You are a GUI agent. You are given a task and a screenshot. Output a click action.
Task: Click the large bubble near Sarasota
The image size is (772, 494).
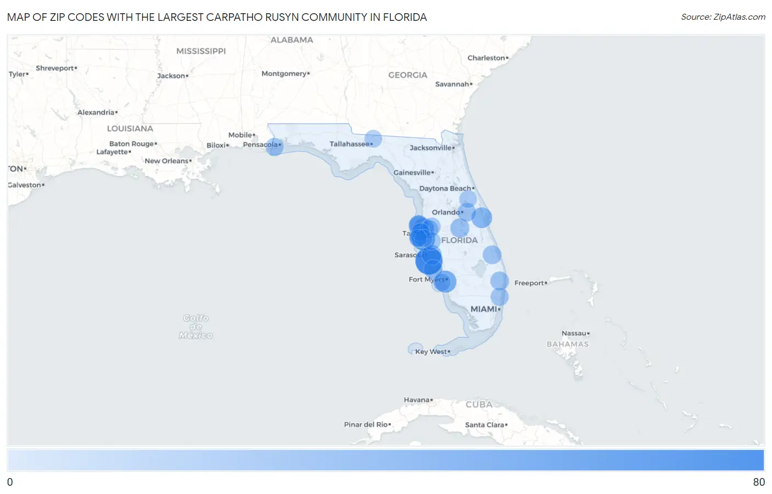click(x=429, y=261)
